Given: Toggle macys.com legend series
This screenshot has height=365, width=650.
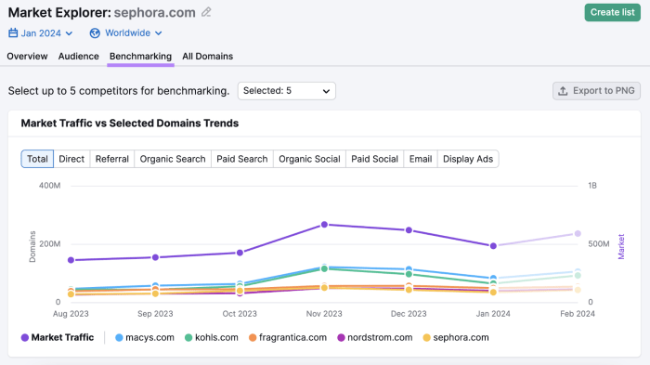Looking at the screenshot, I should click(145, 338).
